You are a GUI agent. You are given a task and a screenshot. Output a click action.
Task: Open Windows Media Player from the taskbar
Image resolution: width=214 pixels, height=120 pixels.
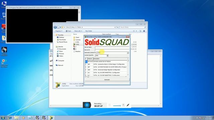point(23,118)
